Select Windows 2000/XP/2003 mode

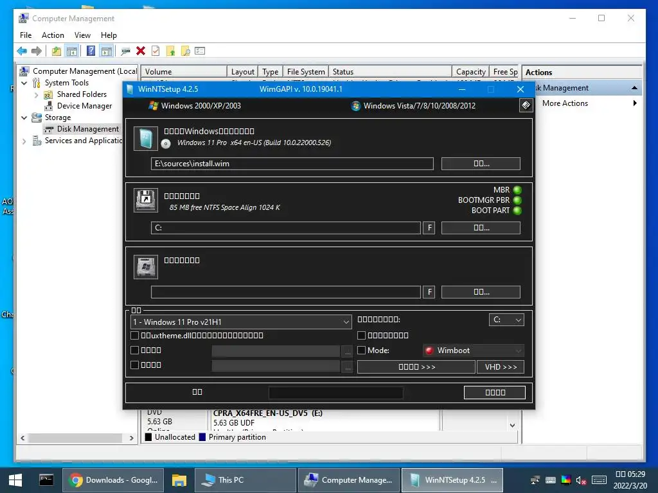coord(195,106)
